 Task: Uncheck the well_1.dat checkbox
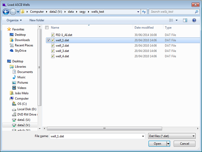(48, 40)
